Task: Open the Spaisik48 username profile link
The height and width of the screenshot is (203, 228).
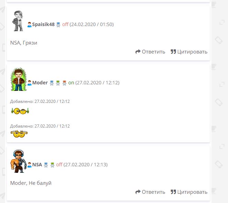Action: pyautogui.click(x=43, y=24)
